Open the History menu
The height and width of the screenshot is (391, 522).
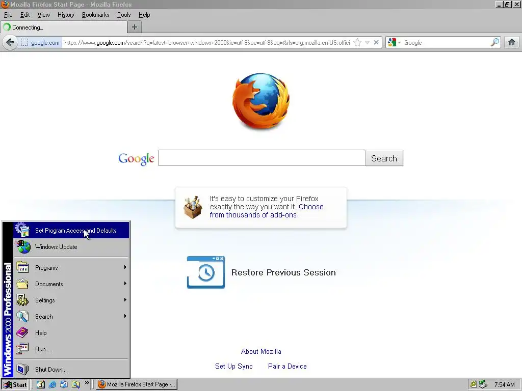coord(66,15)
